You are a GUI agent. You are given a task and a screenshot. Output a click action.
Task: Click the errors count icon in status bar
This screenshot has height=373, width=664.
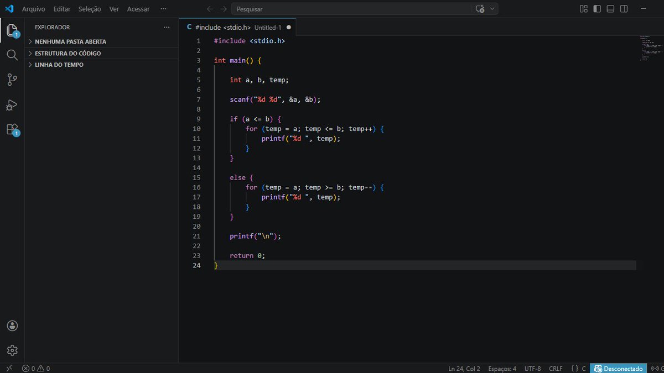[25, 369]
